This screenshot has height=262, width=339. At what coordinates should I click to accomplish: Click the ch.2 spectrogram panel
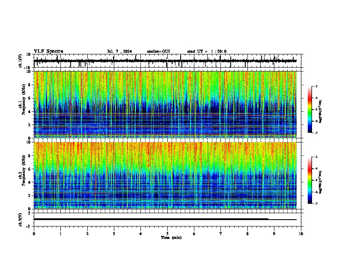(x=165, y=176)
